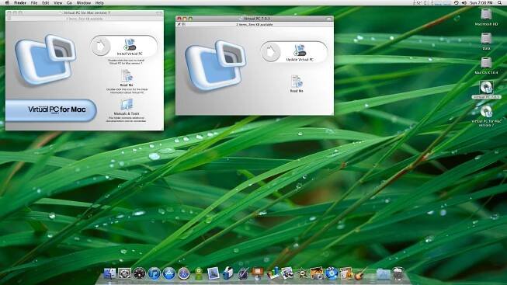Launch GarageBand guitar icon in Dock
Image resolution: width=507 pixels, height=285 pixels.
[361, 273]
